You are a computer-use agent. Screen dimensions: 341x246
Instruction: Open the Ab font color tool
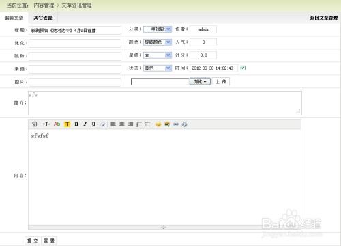tap(57, 124)
